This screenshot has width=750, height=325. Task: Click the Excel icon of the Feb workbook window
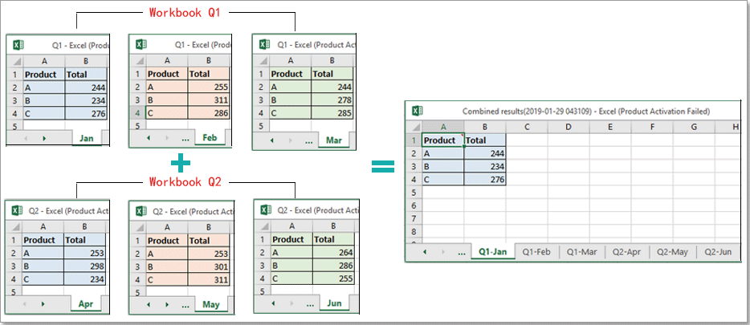[x=141, y=45]
